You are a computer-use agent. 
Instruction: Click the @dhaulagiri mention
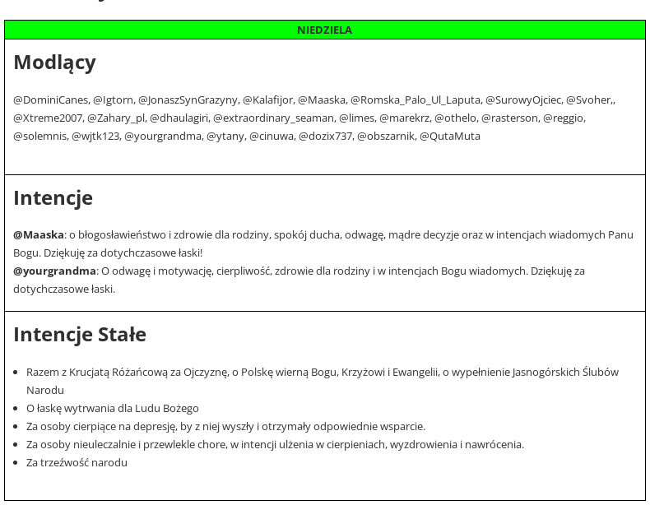click(x=179, y=118)
